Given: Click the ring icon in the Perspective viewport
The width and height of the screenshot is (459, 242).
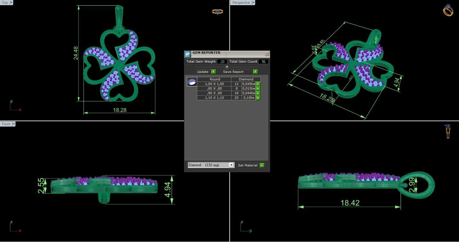Looking at the screenshot, I should [x=448, y=10].
